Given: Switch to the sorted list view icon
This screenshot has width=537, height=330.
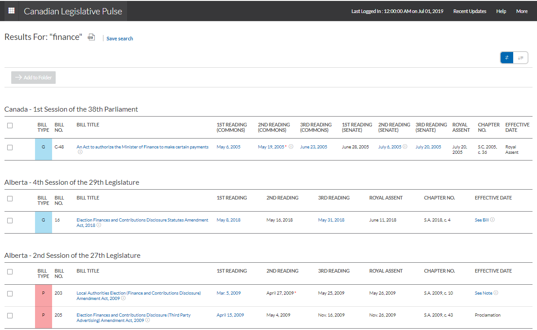Looking at the screenshot, I should coord(521,57).
